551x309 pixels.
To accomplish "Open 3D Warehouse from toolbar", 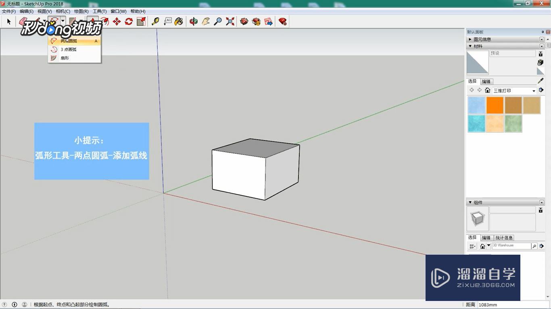I will pyautogui.click(x=244, y=21).
